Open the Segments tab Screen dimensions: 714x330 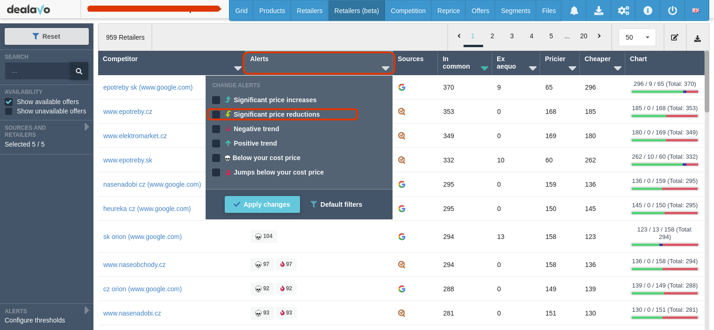515,11
